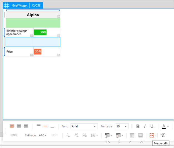Click the orange 30% bar
The width and height of the screenshot is (174, 148).
[38, 51]
